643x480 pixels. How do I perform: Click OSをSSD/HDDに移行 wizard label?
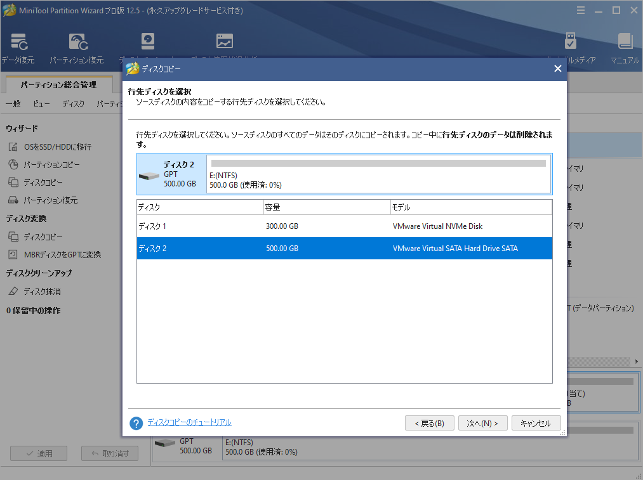click(58, 146)
